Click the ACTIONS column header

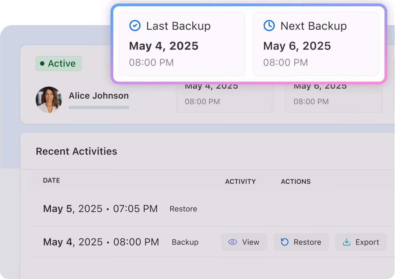296,181
